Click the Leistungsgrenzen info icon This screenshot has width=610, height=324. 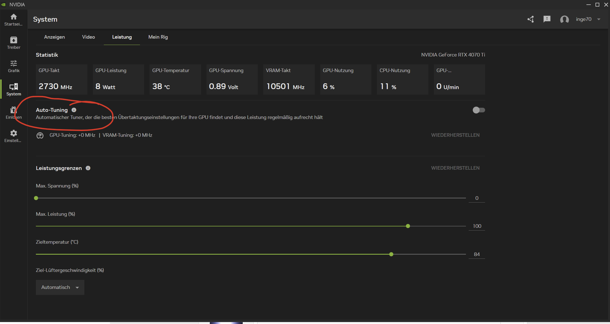pyautogui.click(x=88, y=168)
